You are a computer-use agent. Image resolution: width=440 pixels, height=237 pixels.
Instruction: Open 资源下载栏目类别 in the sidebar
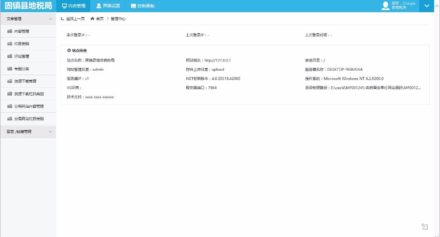pos(29,94)
